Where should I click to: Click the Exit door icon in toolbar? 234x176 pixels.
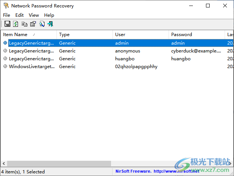click(x=50, y=24)
